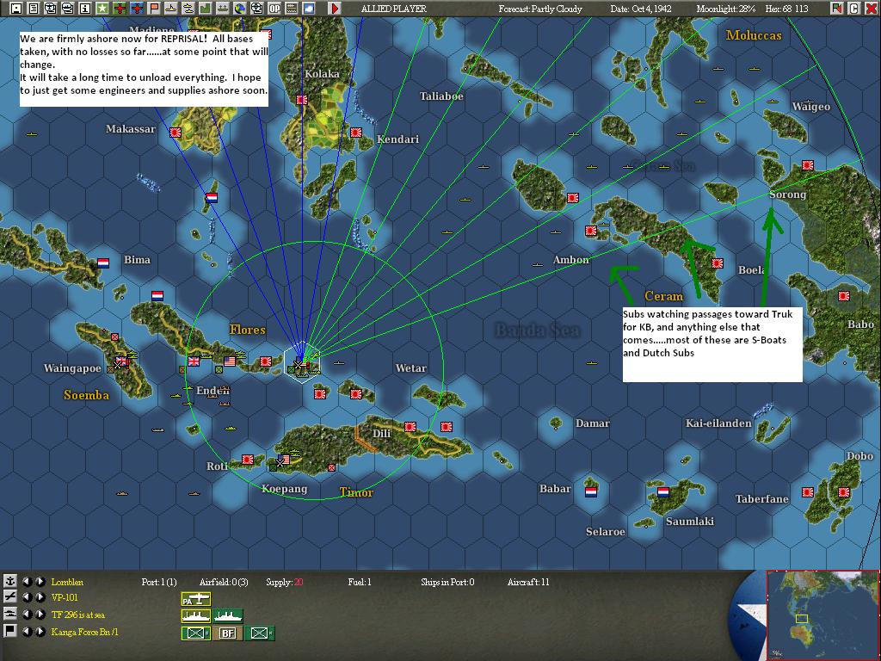Open 'TF 296 is at sea' link

[x=77, y=615]
